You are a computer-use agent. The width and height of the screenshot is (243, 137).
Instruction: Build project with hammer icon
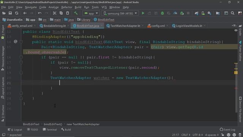tap(76, 13)
